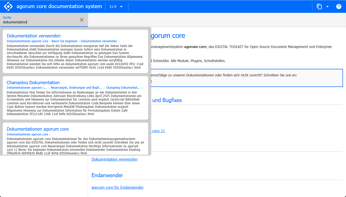Click the "core 11" link on the page
The image size is (346, 197).
(158, 131)
